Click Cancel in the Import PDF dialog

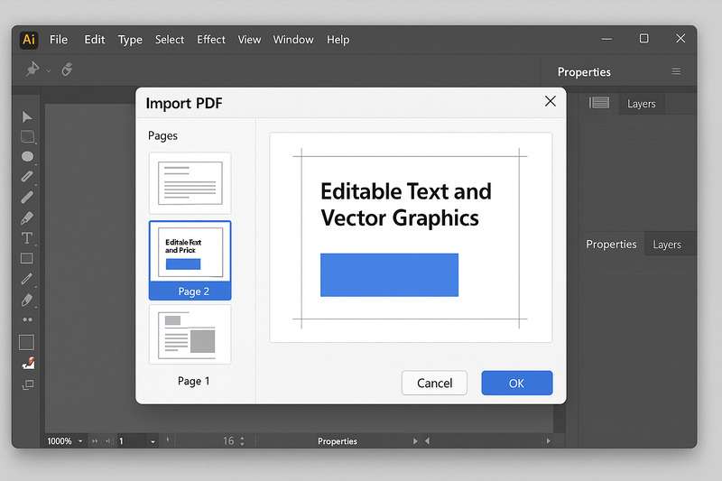tap(434, 383)
